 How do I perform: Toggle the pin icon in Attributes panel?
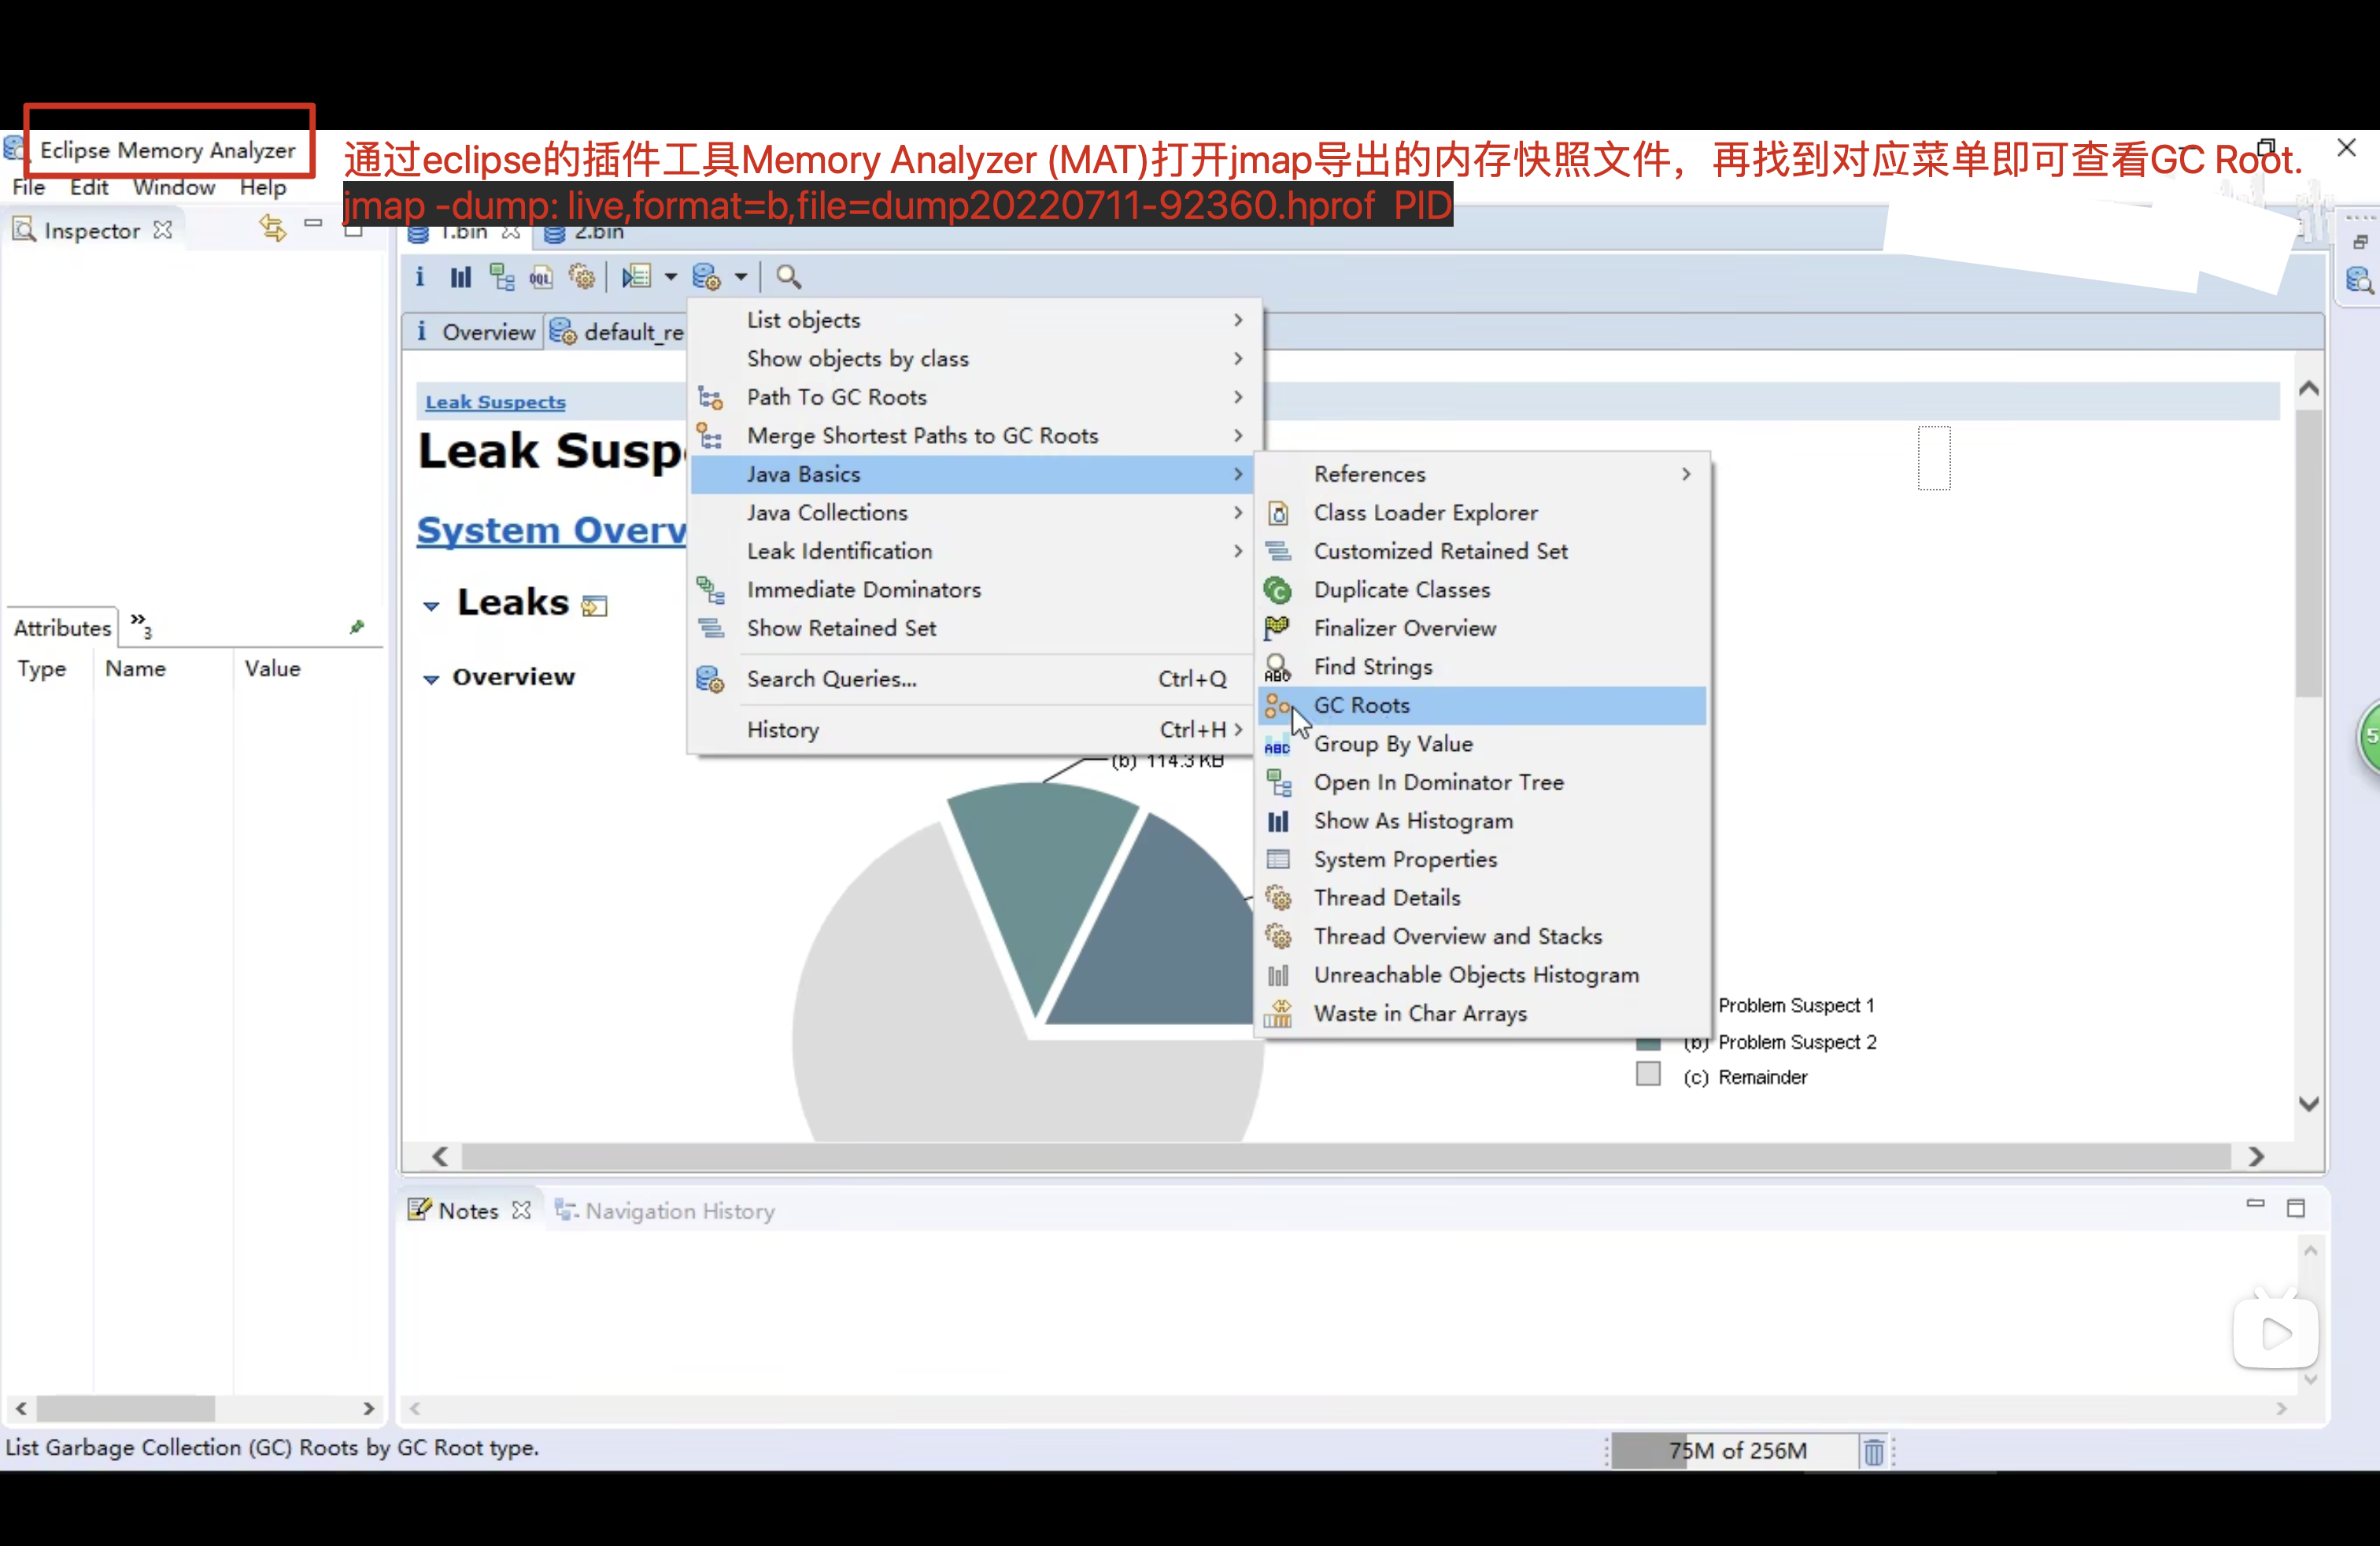pyautogui.click(x=357, y=627)
